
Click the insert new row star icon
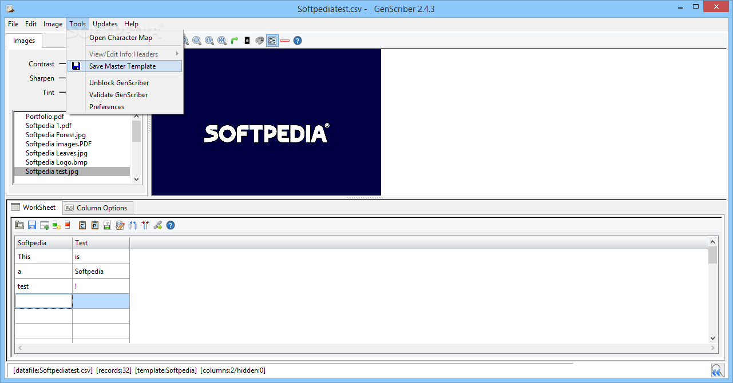tap(57, 225)
